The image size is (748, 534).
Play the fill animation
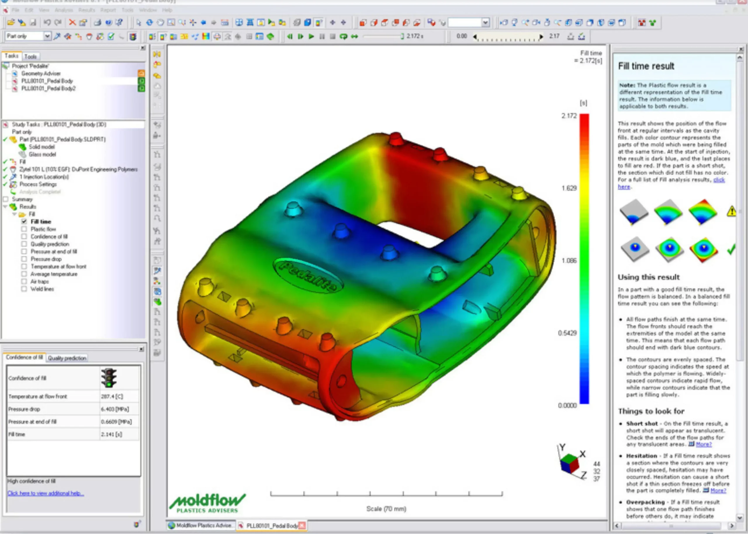pos(311,36)
